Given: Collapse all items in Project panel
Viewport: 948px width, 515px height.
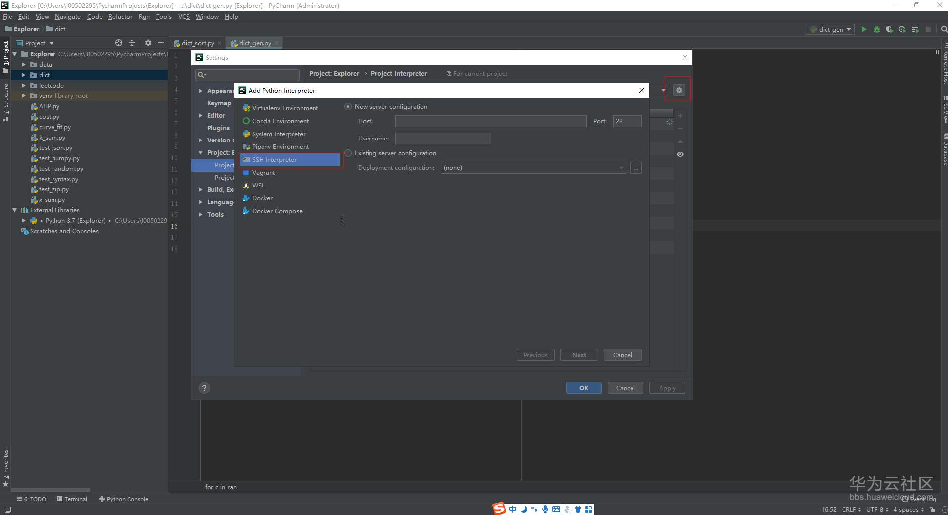Looking at the screenshot, I should tap(132, 43).
